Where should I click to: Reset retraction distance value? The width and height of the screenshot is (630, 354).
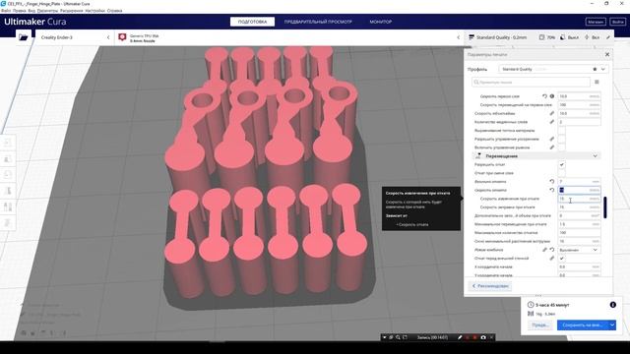pos(551,182)
